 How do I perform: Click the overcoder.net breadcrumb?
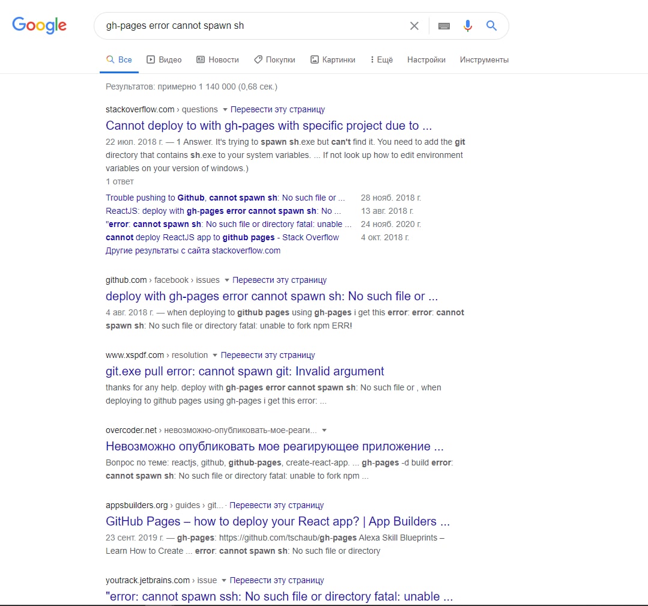click(211, 430)
